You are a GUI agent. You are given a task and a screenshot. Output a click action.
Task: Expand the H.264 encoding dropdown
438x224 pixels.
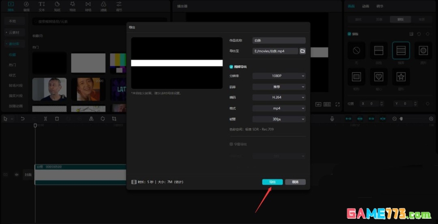(279, 97)
